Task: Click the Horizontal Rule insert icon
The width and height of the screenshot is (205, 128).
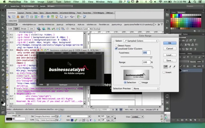Action: 22,17
